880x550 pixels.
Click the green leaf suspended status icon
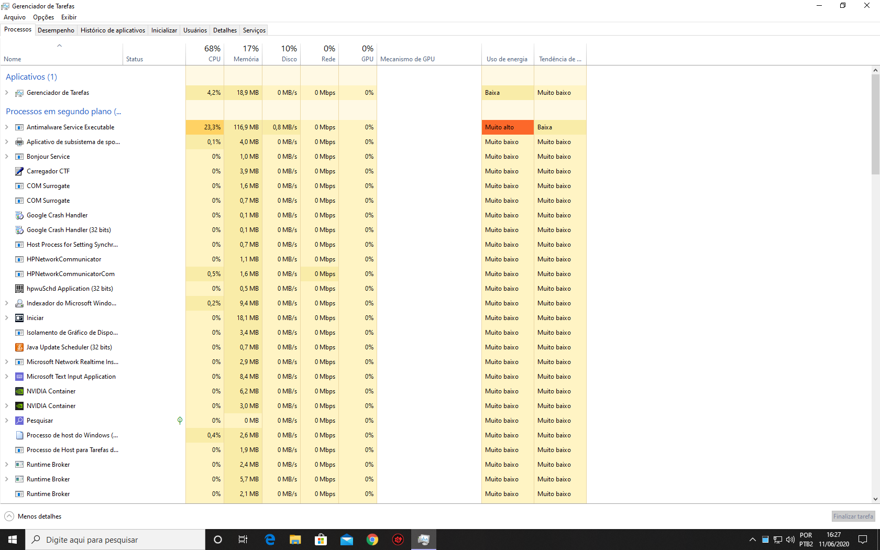[x=180, y=421]
